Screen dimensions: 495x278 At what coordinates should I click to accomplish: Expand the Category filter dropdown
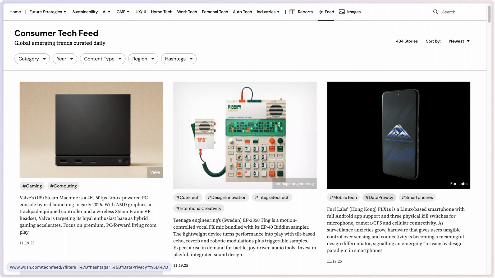tap(32, 59)
